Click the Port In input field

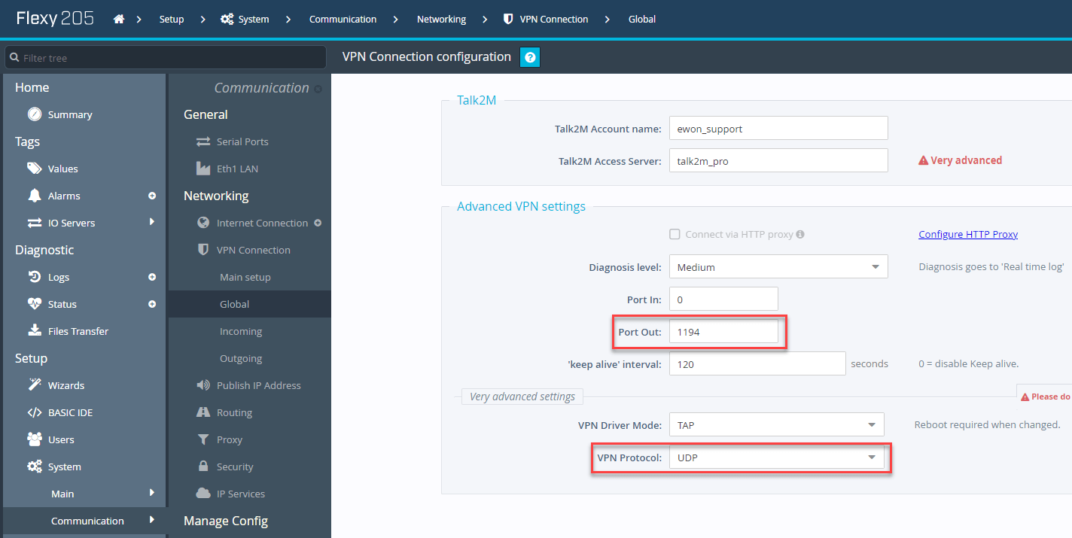click(x=723, y=299)
